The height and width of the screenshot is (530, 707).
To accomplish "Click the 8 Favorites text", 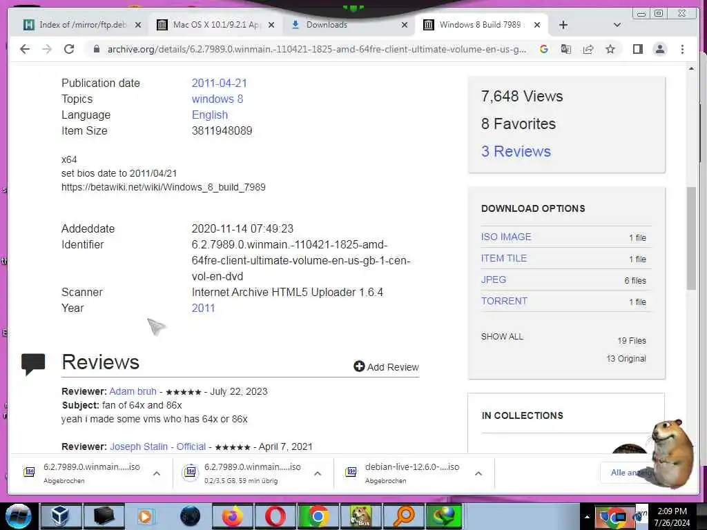I will (x=519, y=124).
